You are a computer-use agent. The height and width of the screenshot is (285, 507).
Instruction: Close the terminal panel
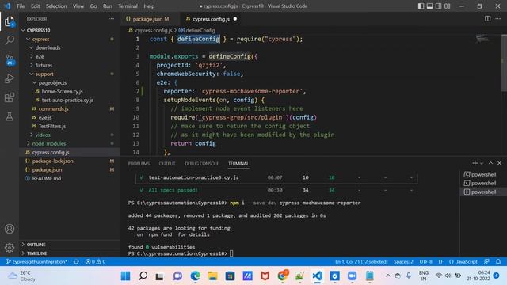pos(500,163)
